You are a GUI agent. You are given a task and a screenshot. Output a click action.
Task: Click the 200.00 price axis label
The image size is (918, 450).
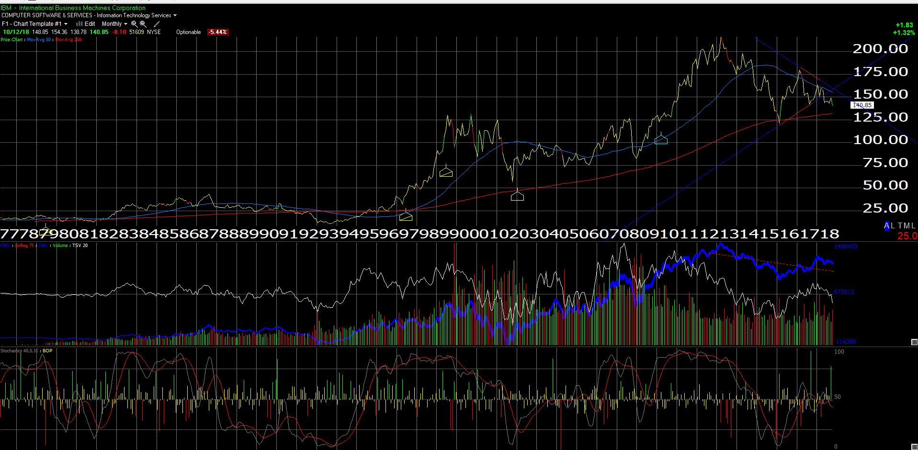tap(880, 49)
